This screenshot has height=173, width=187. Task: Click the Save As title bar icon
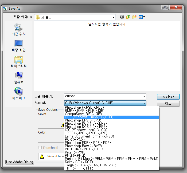(5, 9)
